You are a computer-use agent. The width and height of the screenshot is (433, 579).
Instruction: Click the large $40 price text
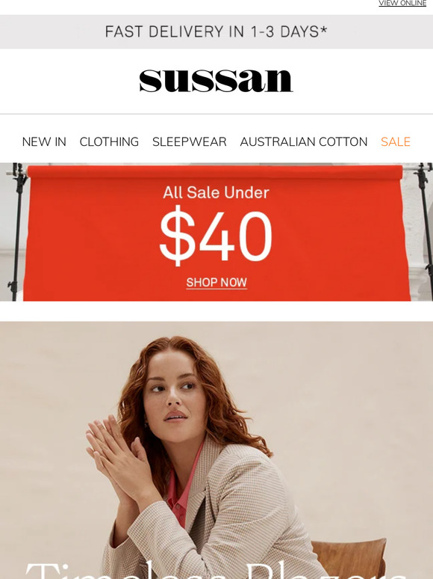tap(216, 235)
